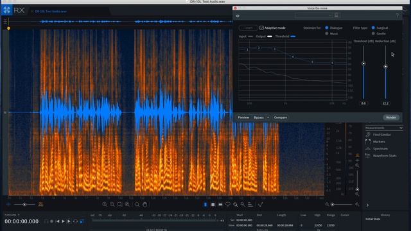Select the time selection tool
This screenshot has width=411, height=231.
(205, 204)
